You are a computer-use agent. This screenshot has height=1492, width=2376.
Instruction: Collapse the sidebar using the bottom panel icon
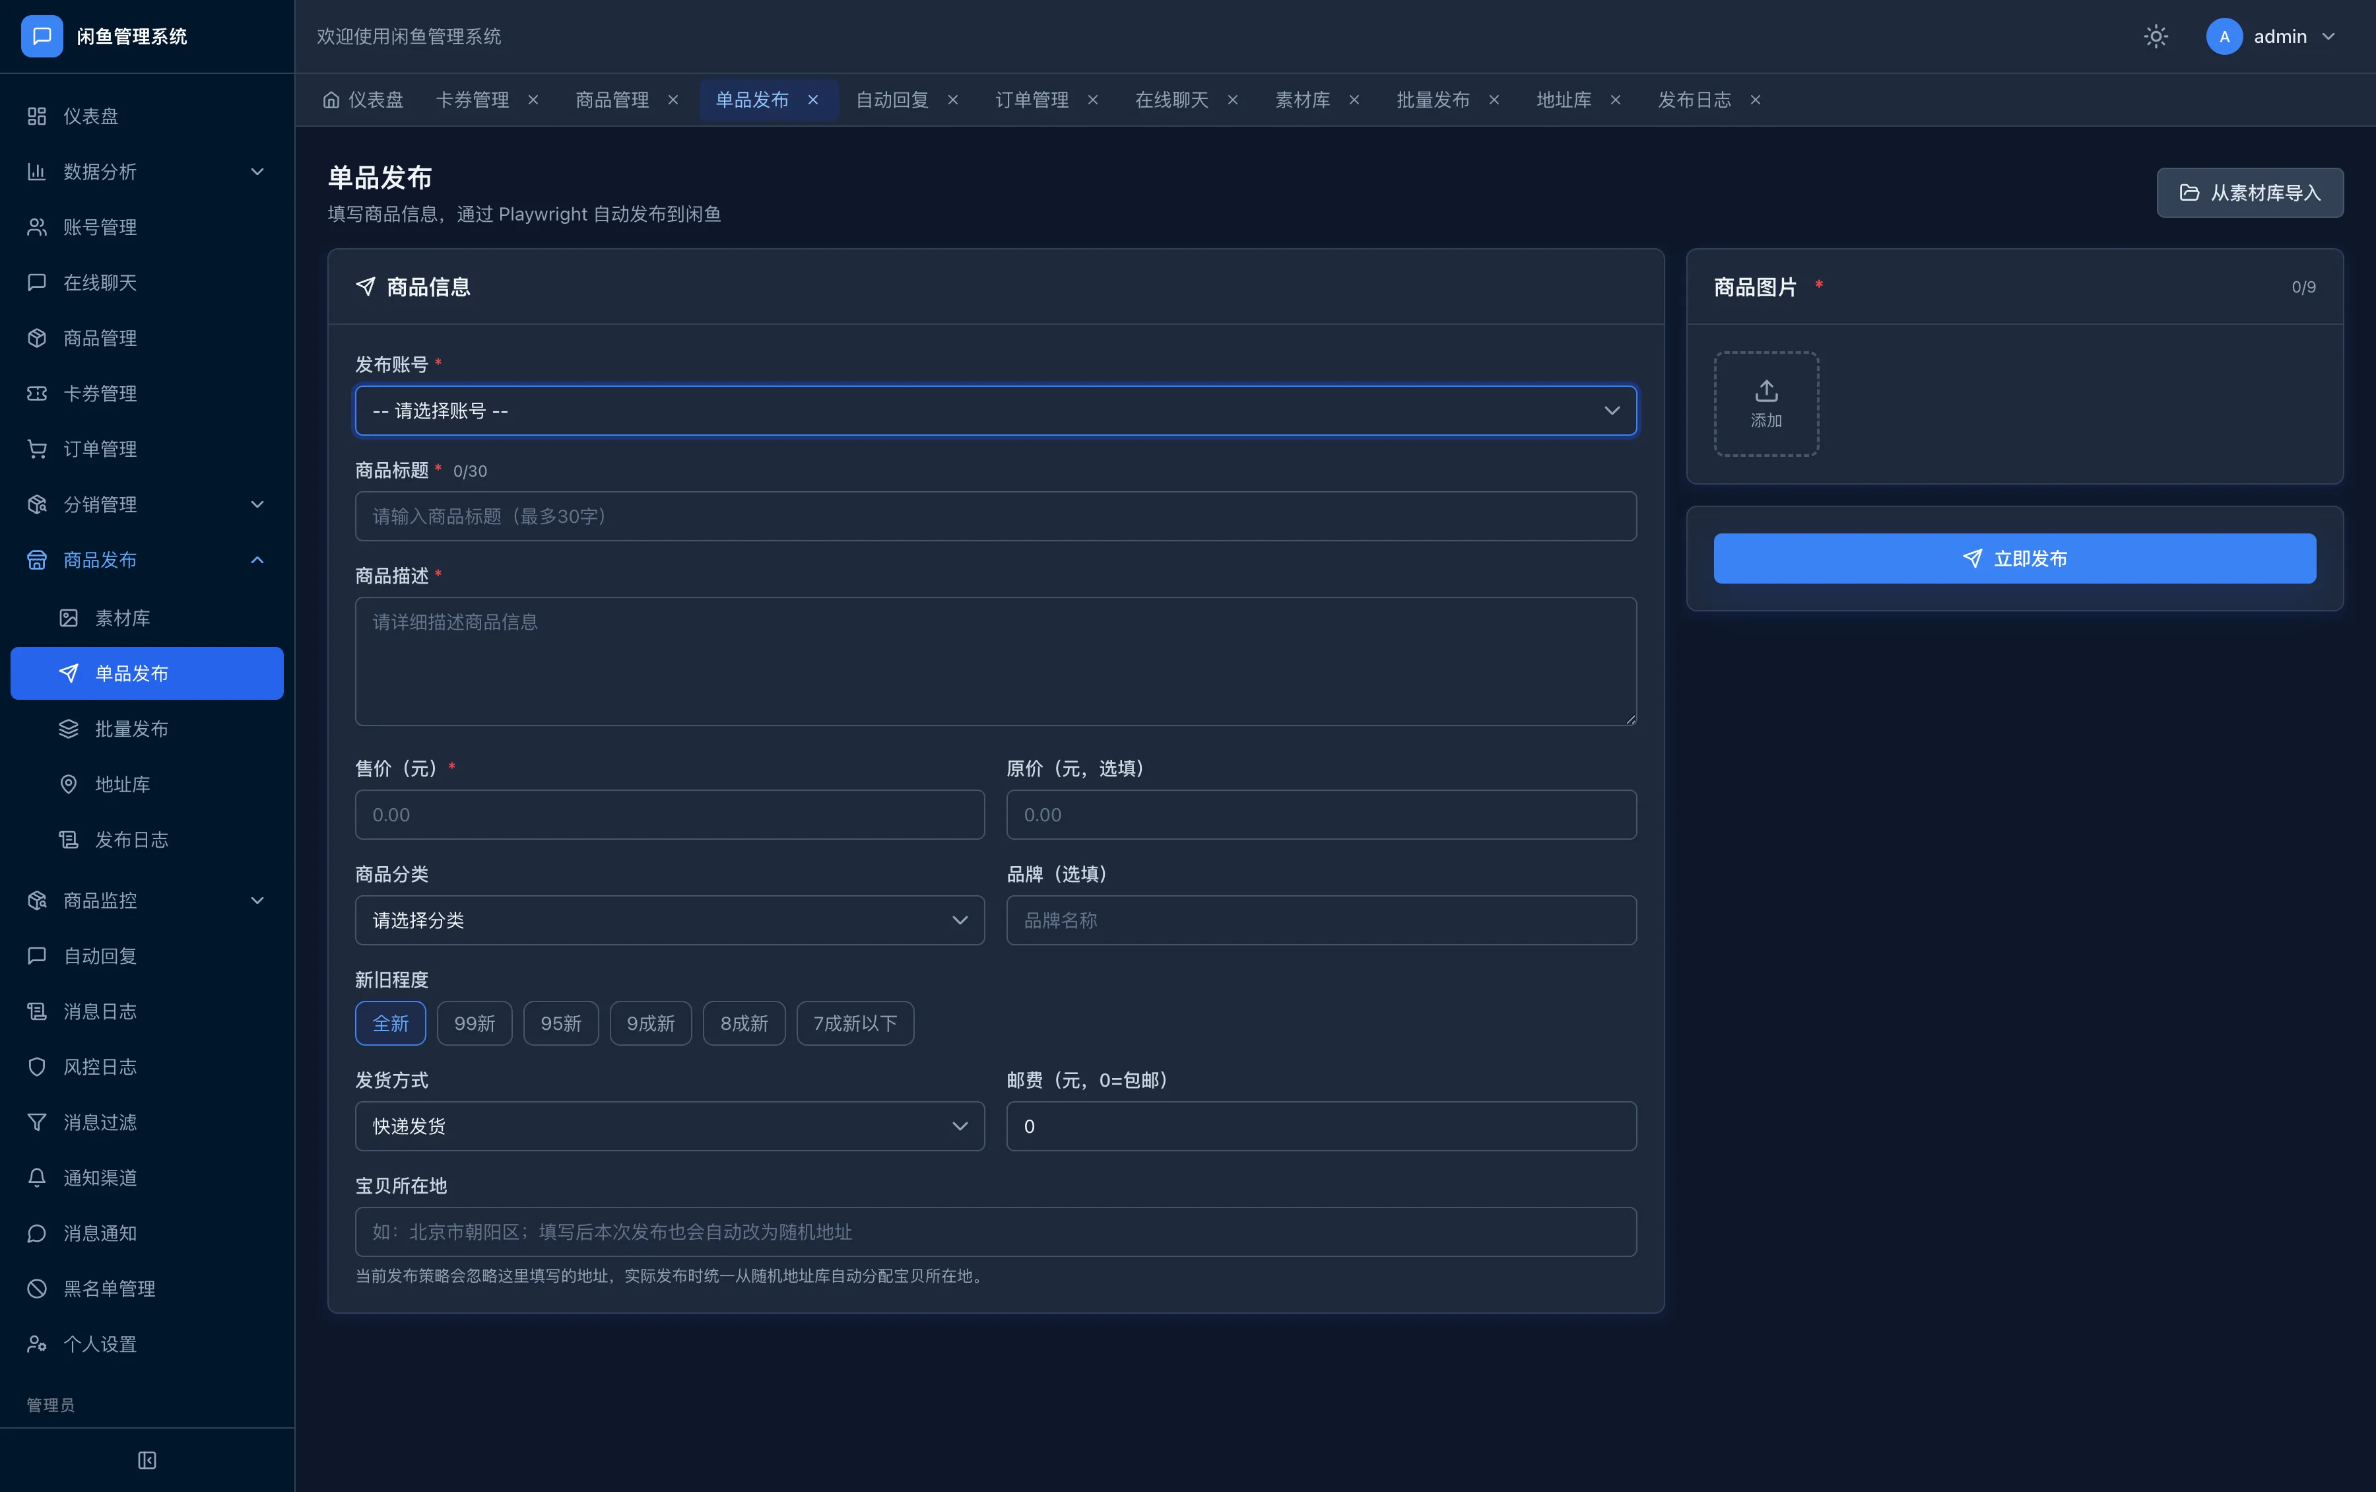(x=147, y=1460)
